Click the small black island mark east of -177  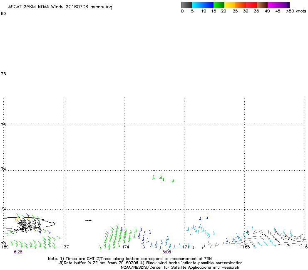(88, 221)
